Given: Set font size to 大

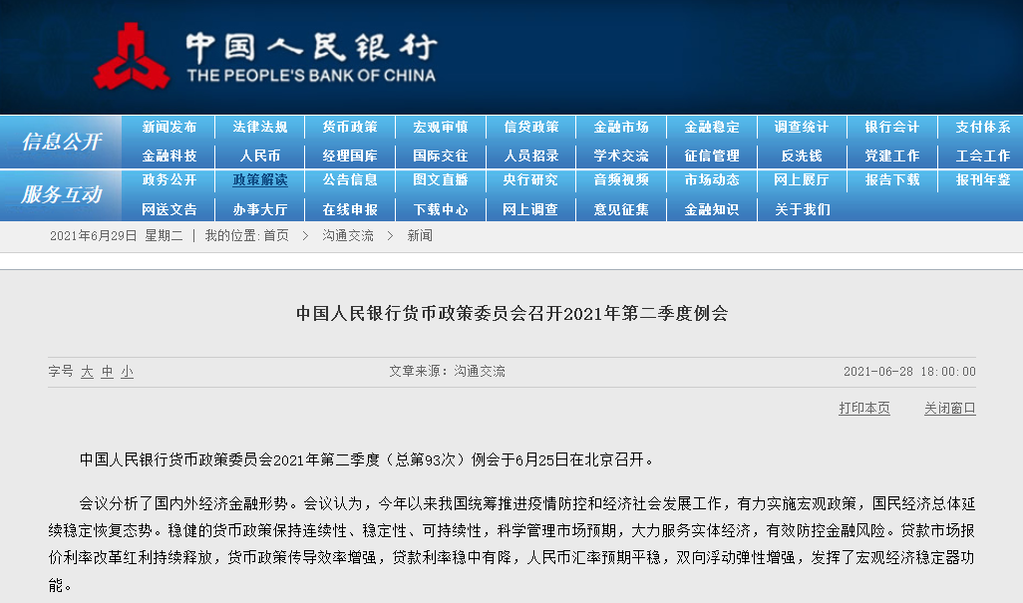Looking at the screenshot, I should pyautogui.click(x=87, y=372).
